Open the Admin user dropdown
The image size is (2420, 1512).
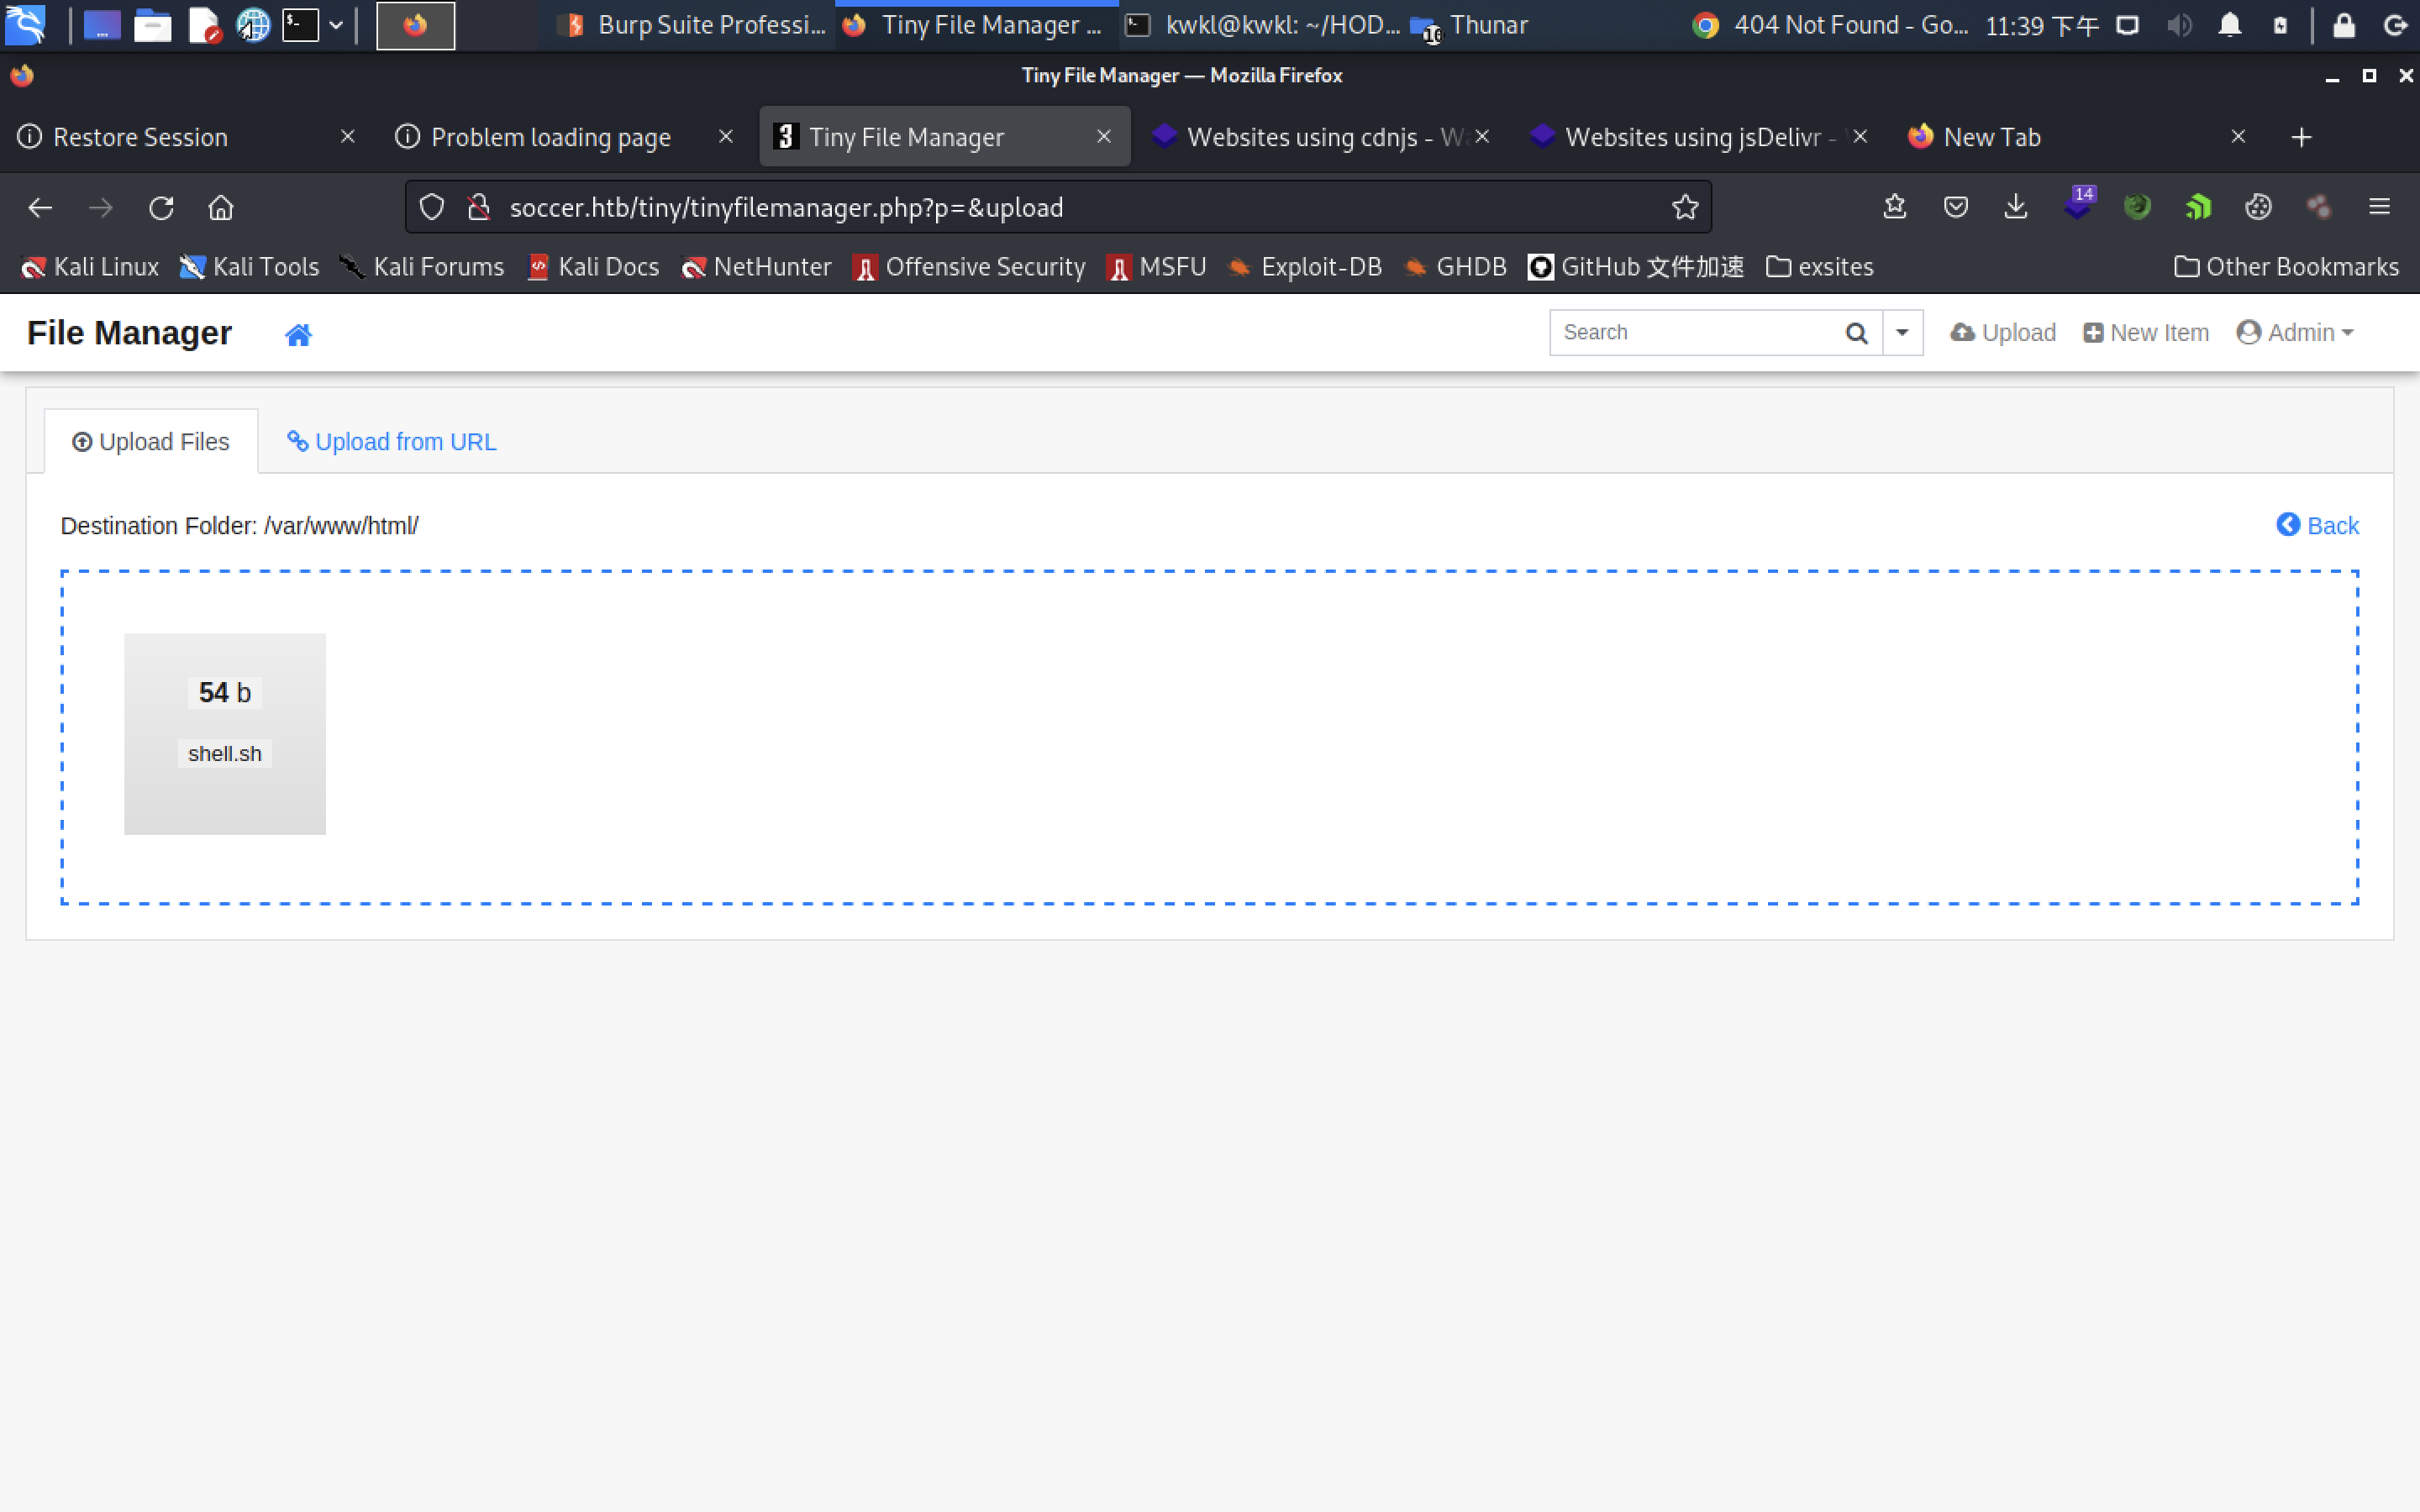(x=2295, y=333)
